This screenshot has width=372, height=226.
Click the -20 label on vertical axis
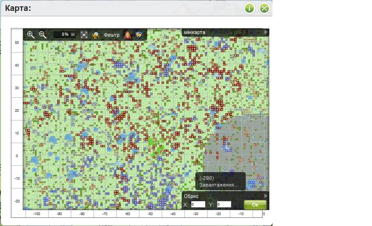(x=17, y=201)
